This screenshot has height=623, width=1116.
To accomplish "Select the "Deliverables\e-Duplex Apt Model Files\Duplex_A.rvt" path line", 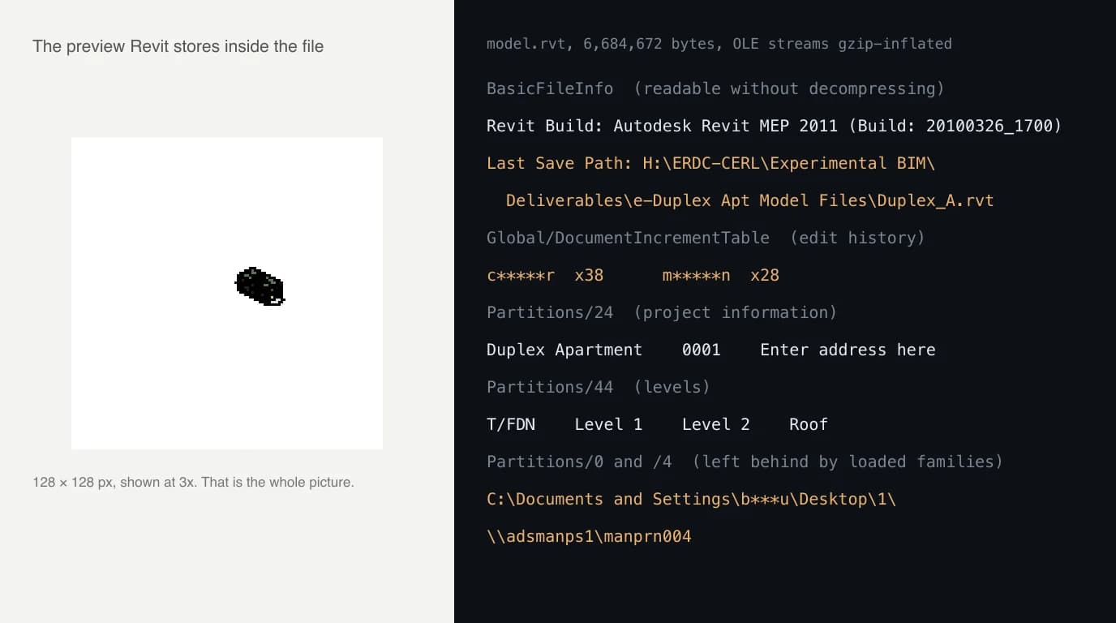I will (x=749, y=200).
